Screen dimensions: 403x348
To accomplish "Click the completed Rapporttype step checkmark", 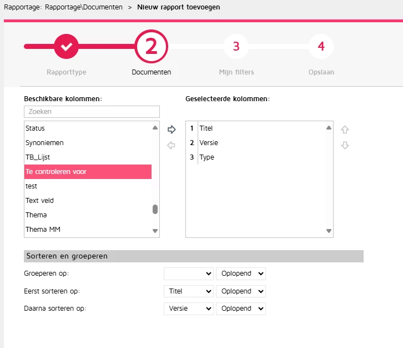I will (66, 46).
